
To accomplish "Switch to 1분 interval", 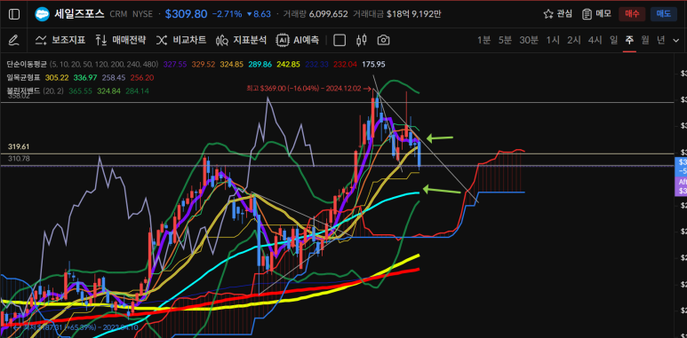I will [483, 40].
